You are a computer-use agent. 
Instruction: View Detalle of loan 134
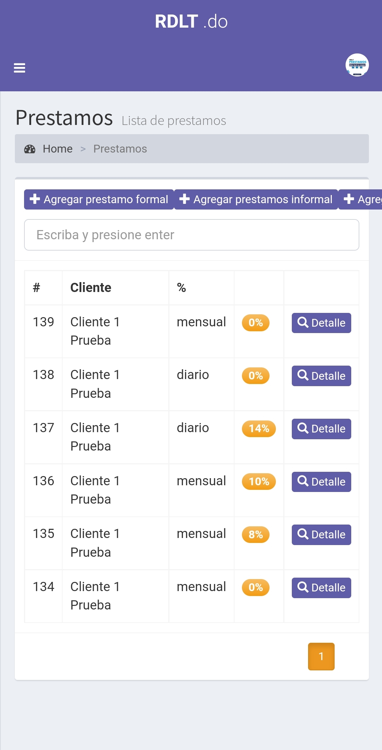321,588
